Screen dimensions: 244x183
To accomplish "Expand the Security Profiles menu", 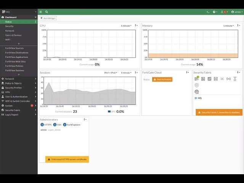I will (19, 88).
